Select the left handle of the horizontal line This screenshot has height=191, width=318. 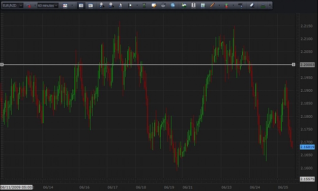point(2,65)
